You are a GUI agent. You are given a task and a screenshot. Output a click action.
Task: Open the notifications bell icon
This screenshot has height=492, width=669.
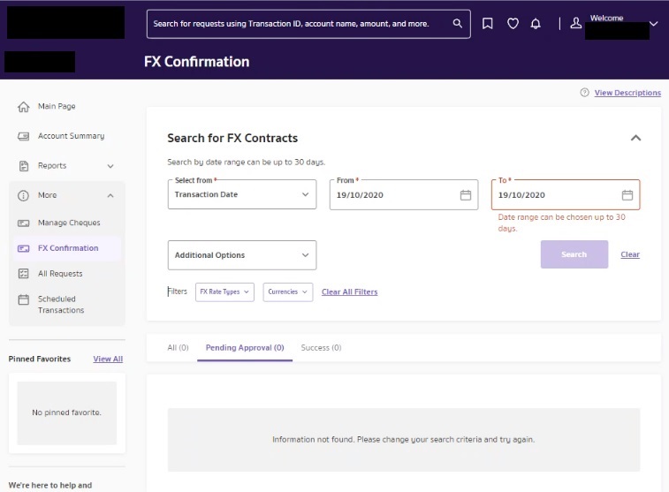536,24
